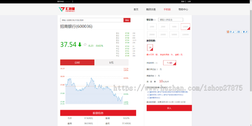Image resolution: width=252 pixels, height=126 pixels.
Task: Click the percentage change -0.61%
Action: (99, 46)
